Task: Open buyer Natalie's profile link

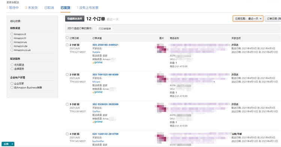Action: [x=96, y=52]
